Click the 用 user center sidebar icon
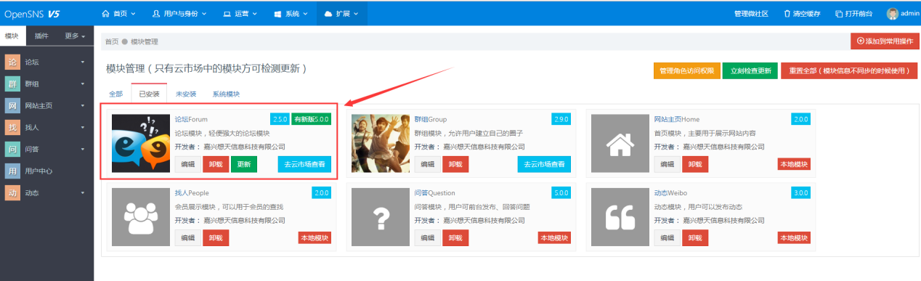The image size is (921, 281). coord(12,171)
